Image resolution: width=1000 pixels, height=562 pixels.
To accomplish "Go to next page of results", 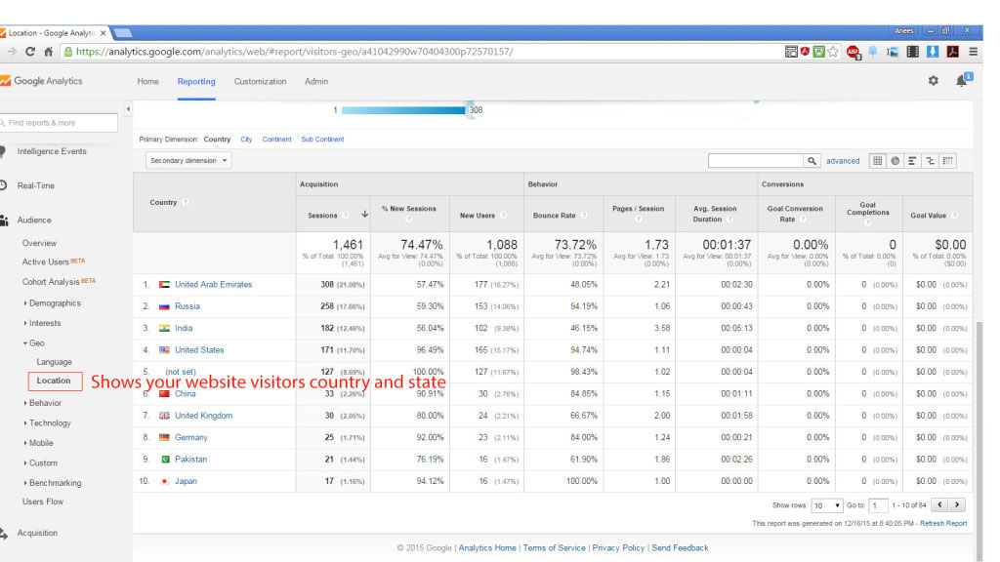I will click(x=957, y=504).
